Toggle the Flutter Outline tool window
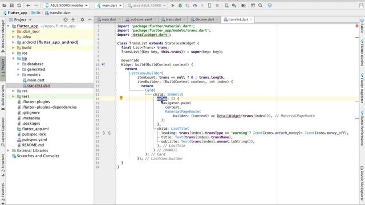This screenshot has height=205, width=365. click(x=362, y=53)
